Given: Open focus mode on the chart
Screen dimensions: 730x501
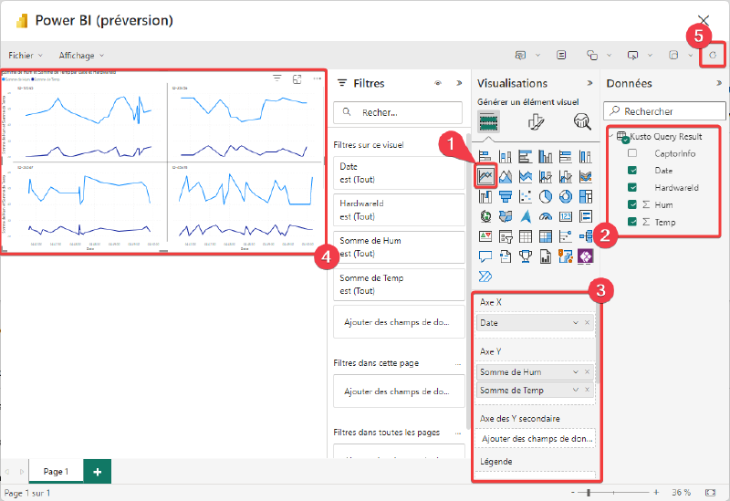Looking at the screenshot, I should point(297,79).
